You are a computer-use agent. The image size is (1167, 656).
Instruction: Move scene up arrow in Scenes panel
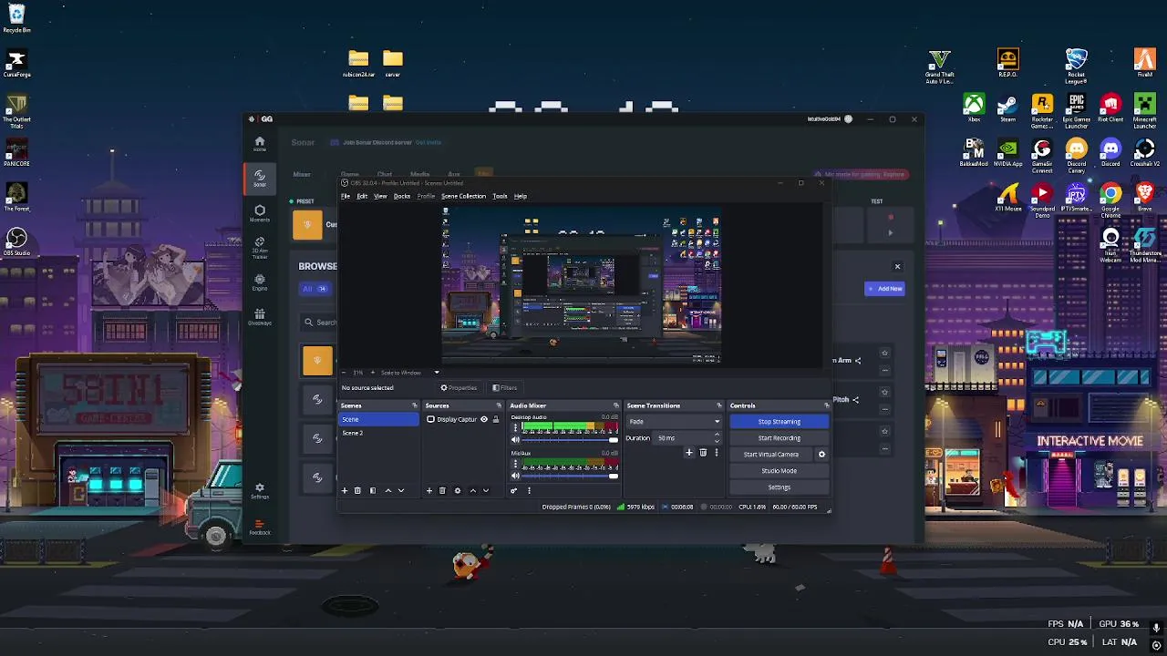[387, 490]
